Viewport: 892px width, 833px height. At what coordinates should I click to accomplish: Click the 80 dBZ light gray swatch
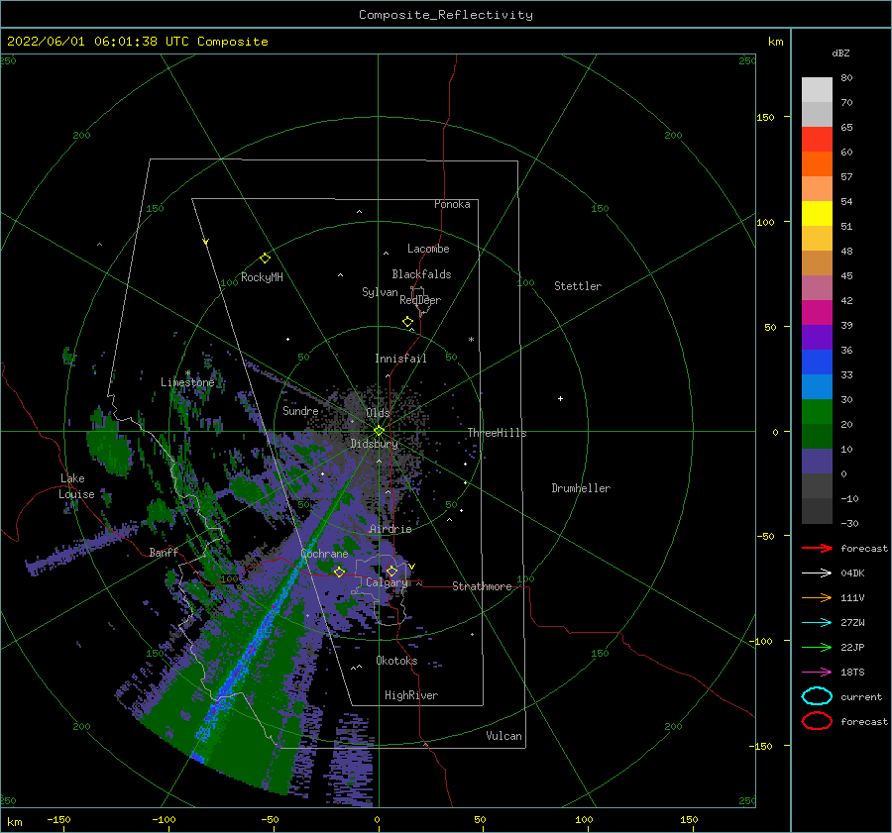[817, 90]
